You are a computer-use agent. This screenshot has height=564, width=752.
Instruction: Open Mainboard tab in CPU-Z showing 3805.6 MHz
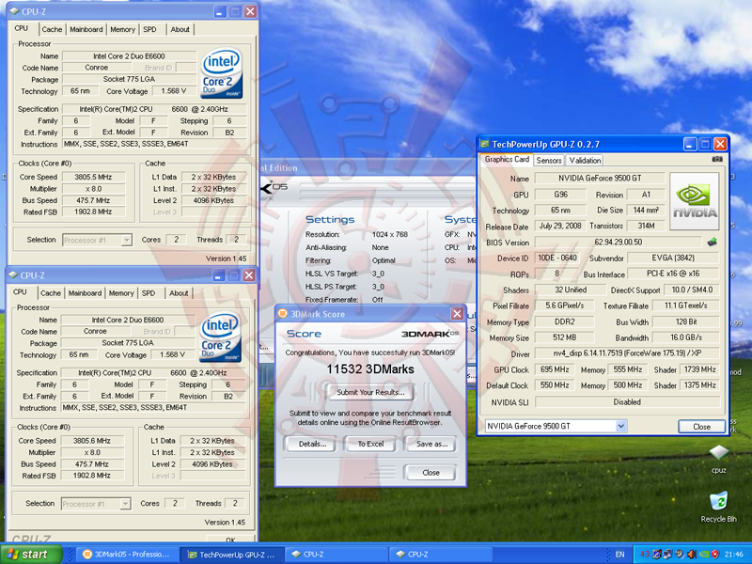click(x=85, y=293)
